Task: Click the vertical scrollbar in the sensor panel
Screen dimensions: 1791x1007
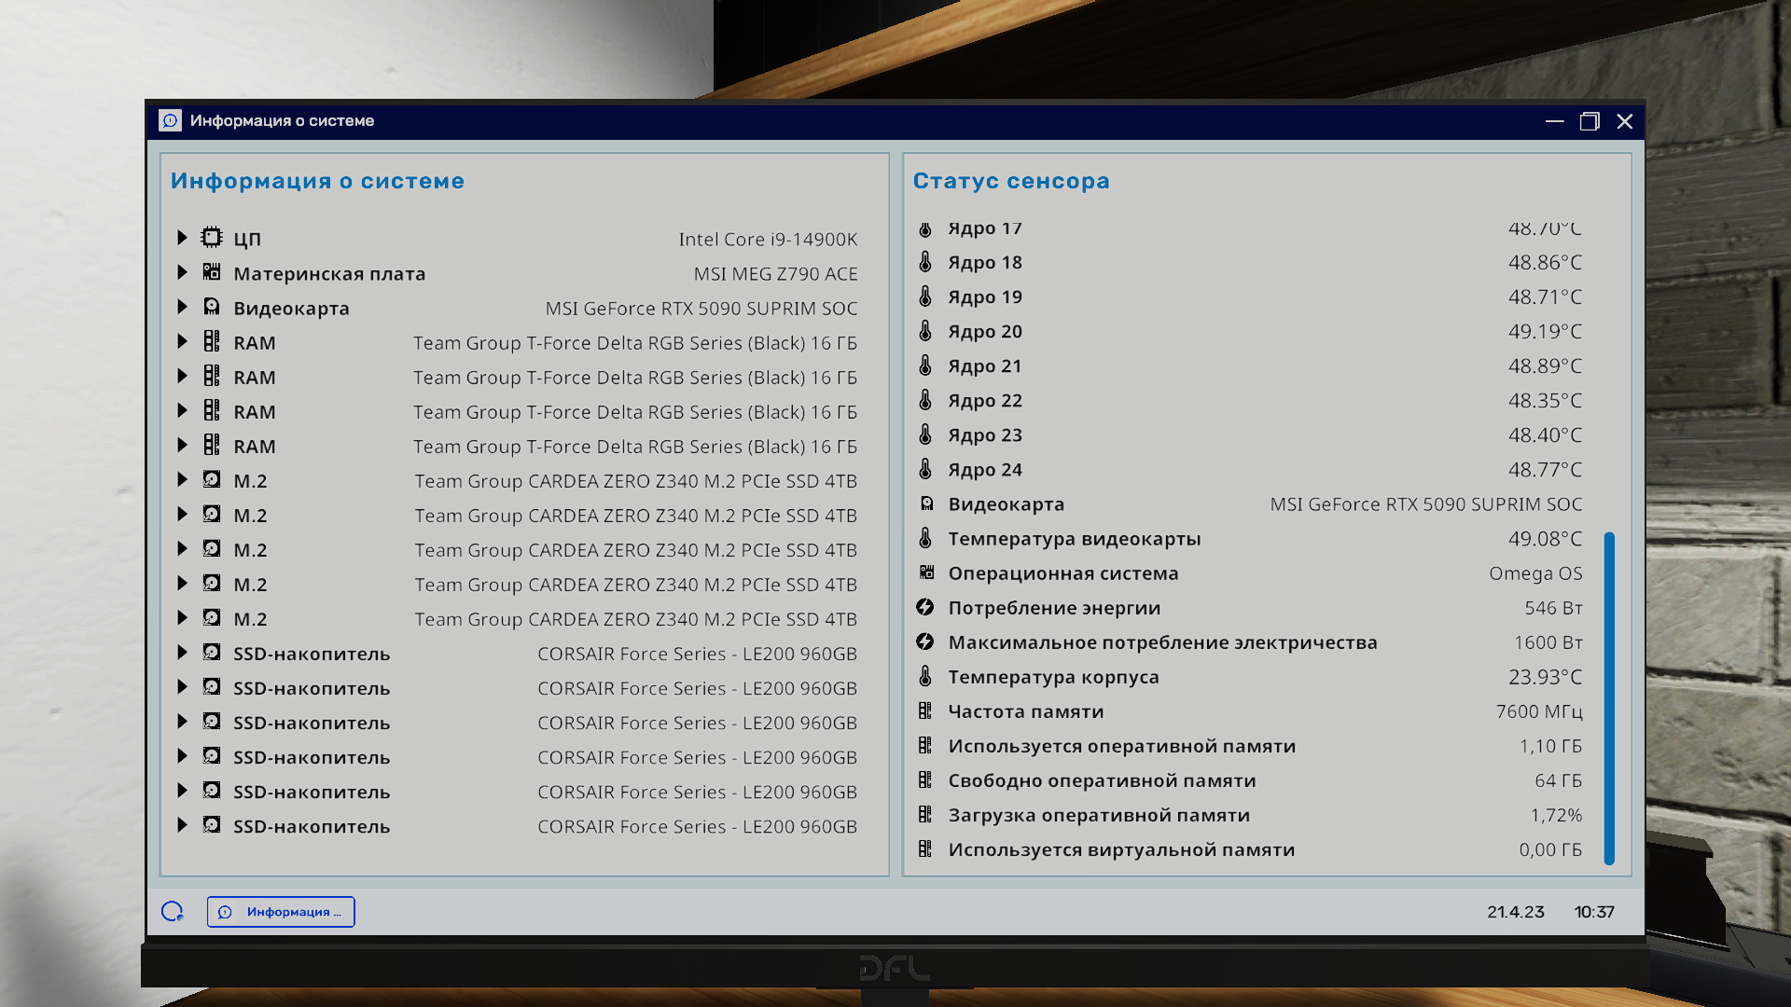Action: click(1609, 698)
